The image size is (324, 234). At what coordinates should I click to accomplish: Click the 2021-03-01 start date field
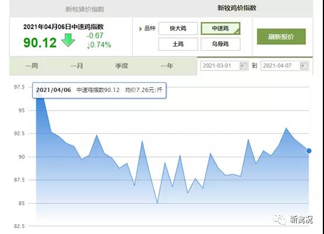click(224, 66)
